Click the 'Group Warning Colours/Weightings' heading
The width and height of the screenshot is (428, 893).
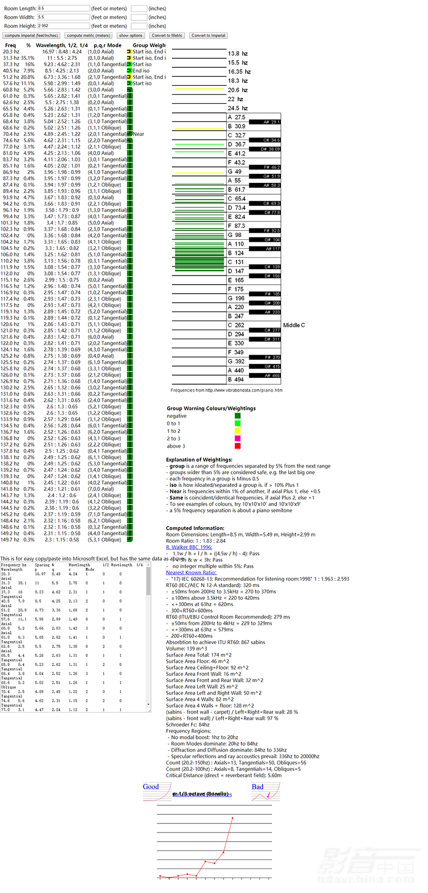coord(211,408)
